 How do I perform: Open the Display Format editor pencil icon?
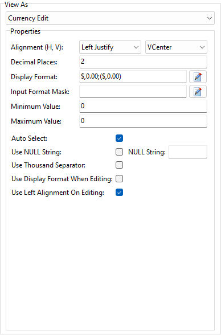pos(198,77)
